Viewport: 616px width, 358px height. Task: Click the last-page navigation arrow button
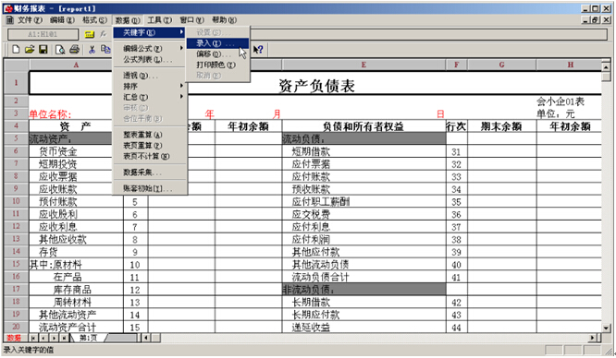[64, 338]
